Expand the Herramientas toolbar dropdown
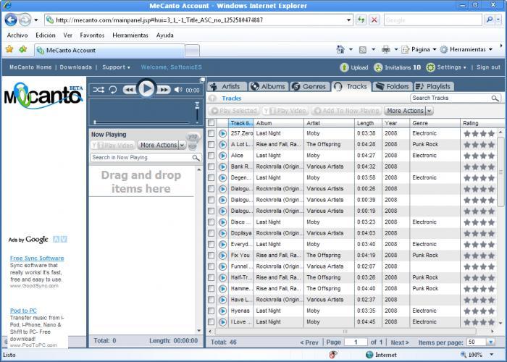Viewport: 507px width, 362px height. pos(490,49)
